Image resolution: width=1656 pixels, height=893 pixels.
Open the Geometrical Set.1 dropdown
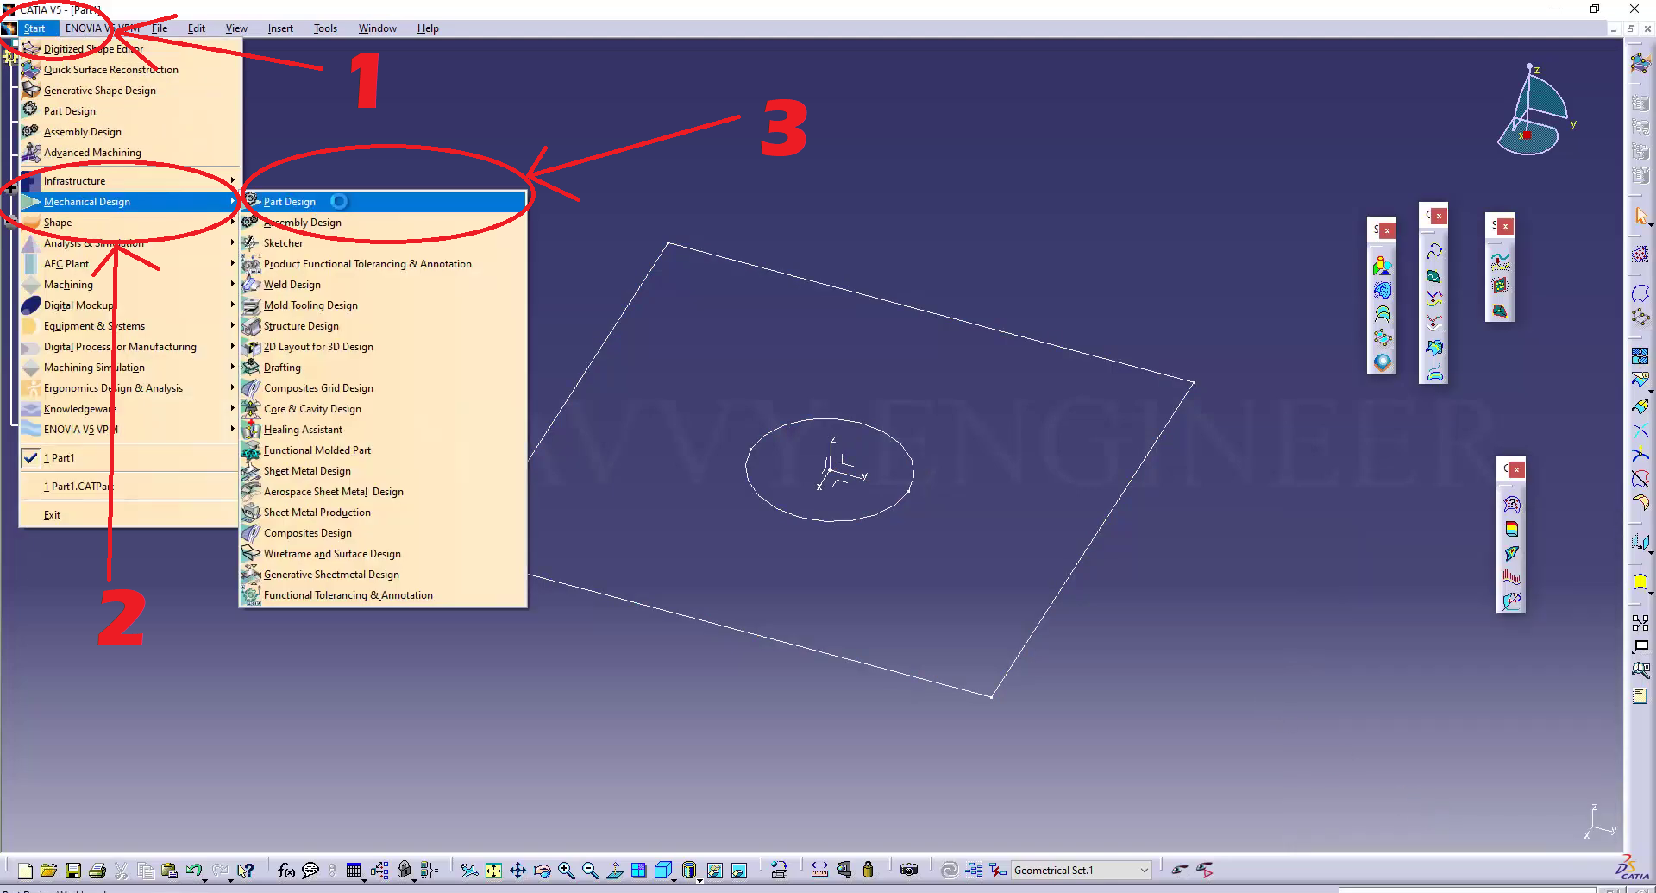coord(1144,871)
